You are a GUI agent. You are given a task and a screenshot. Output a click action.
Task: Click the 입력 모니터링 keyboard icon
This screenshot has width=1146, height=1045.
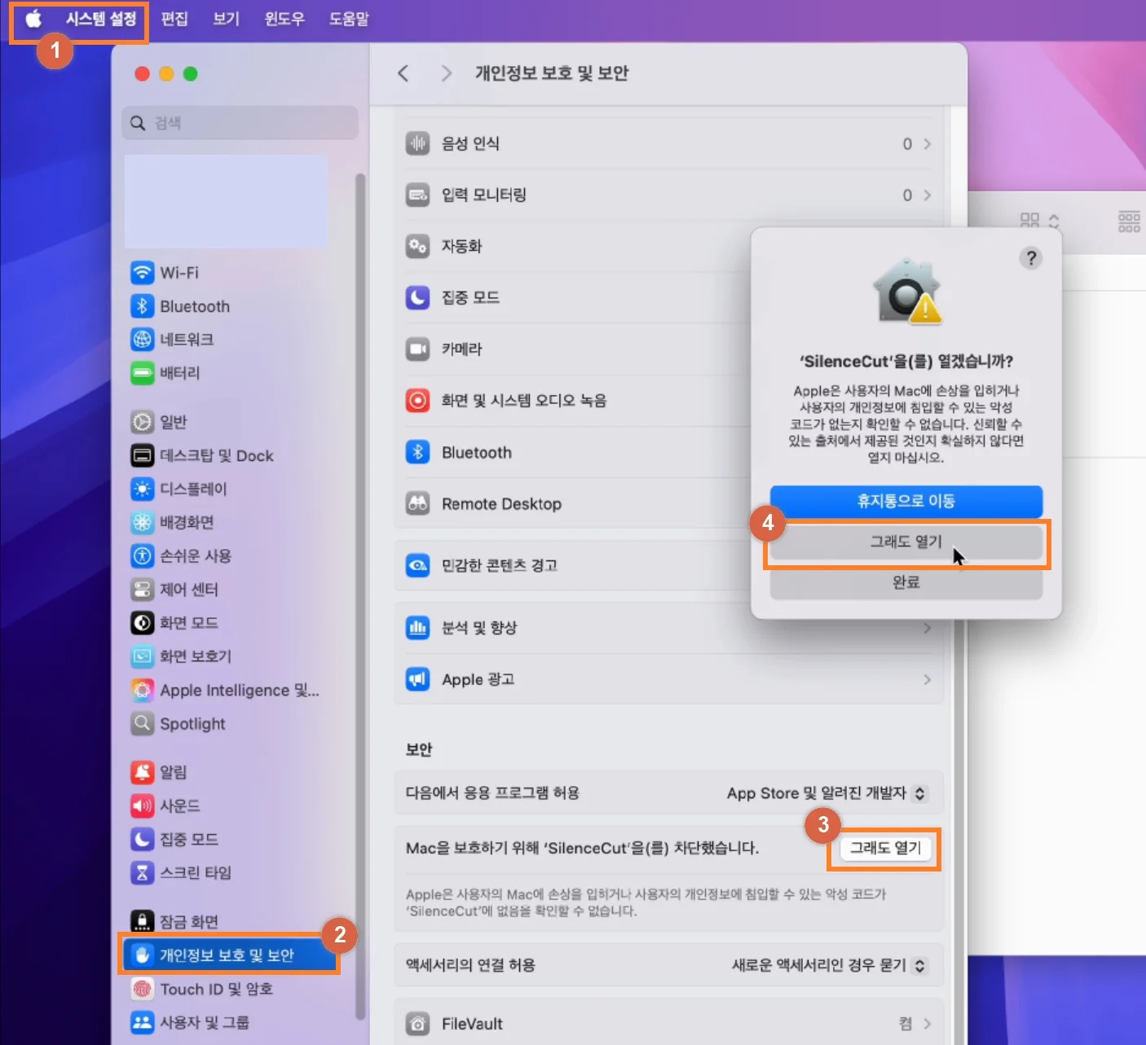coord(418,195)
